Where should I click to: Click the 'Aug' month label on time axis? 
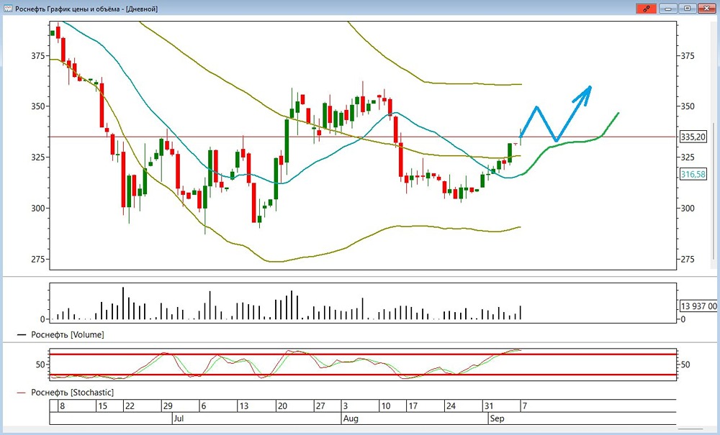pos(351,418)
